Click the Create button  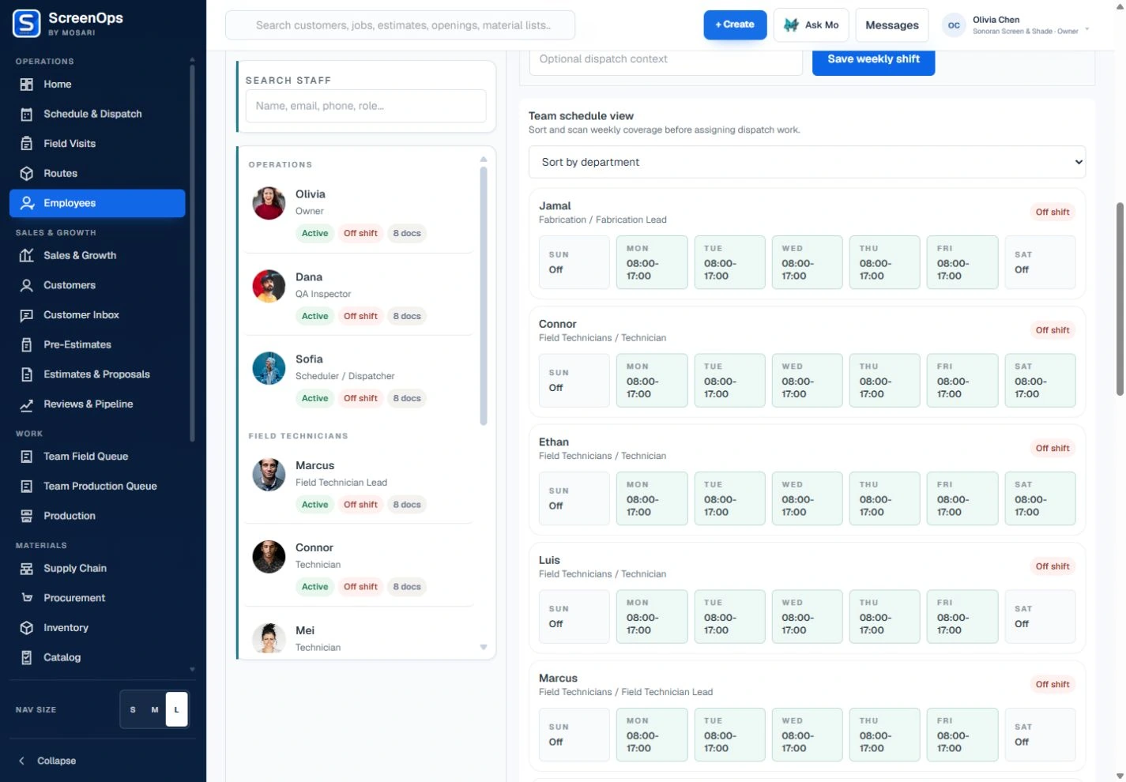coord(735,24)
